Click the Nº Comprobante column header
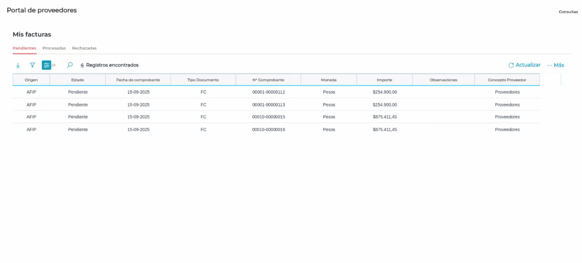Viewport: 582px width, 263px height. tap(268, 80)
